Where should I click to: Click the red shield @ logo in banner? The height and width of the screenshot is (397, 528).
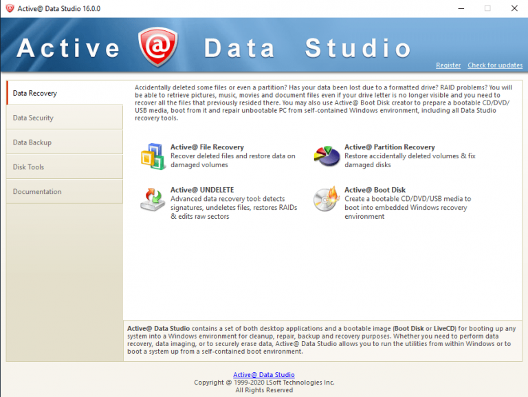157,47
